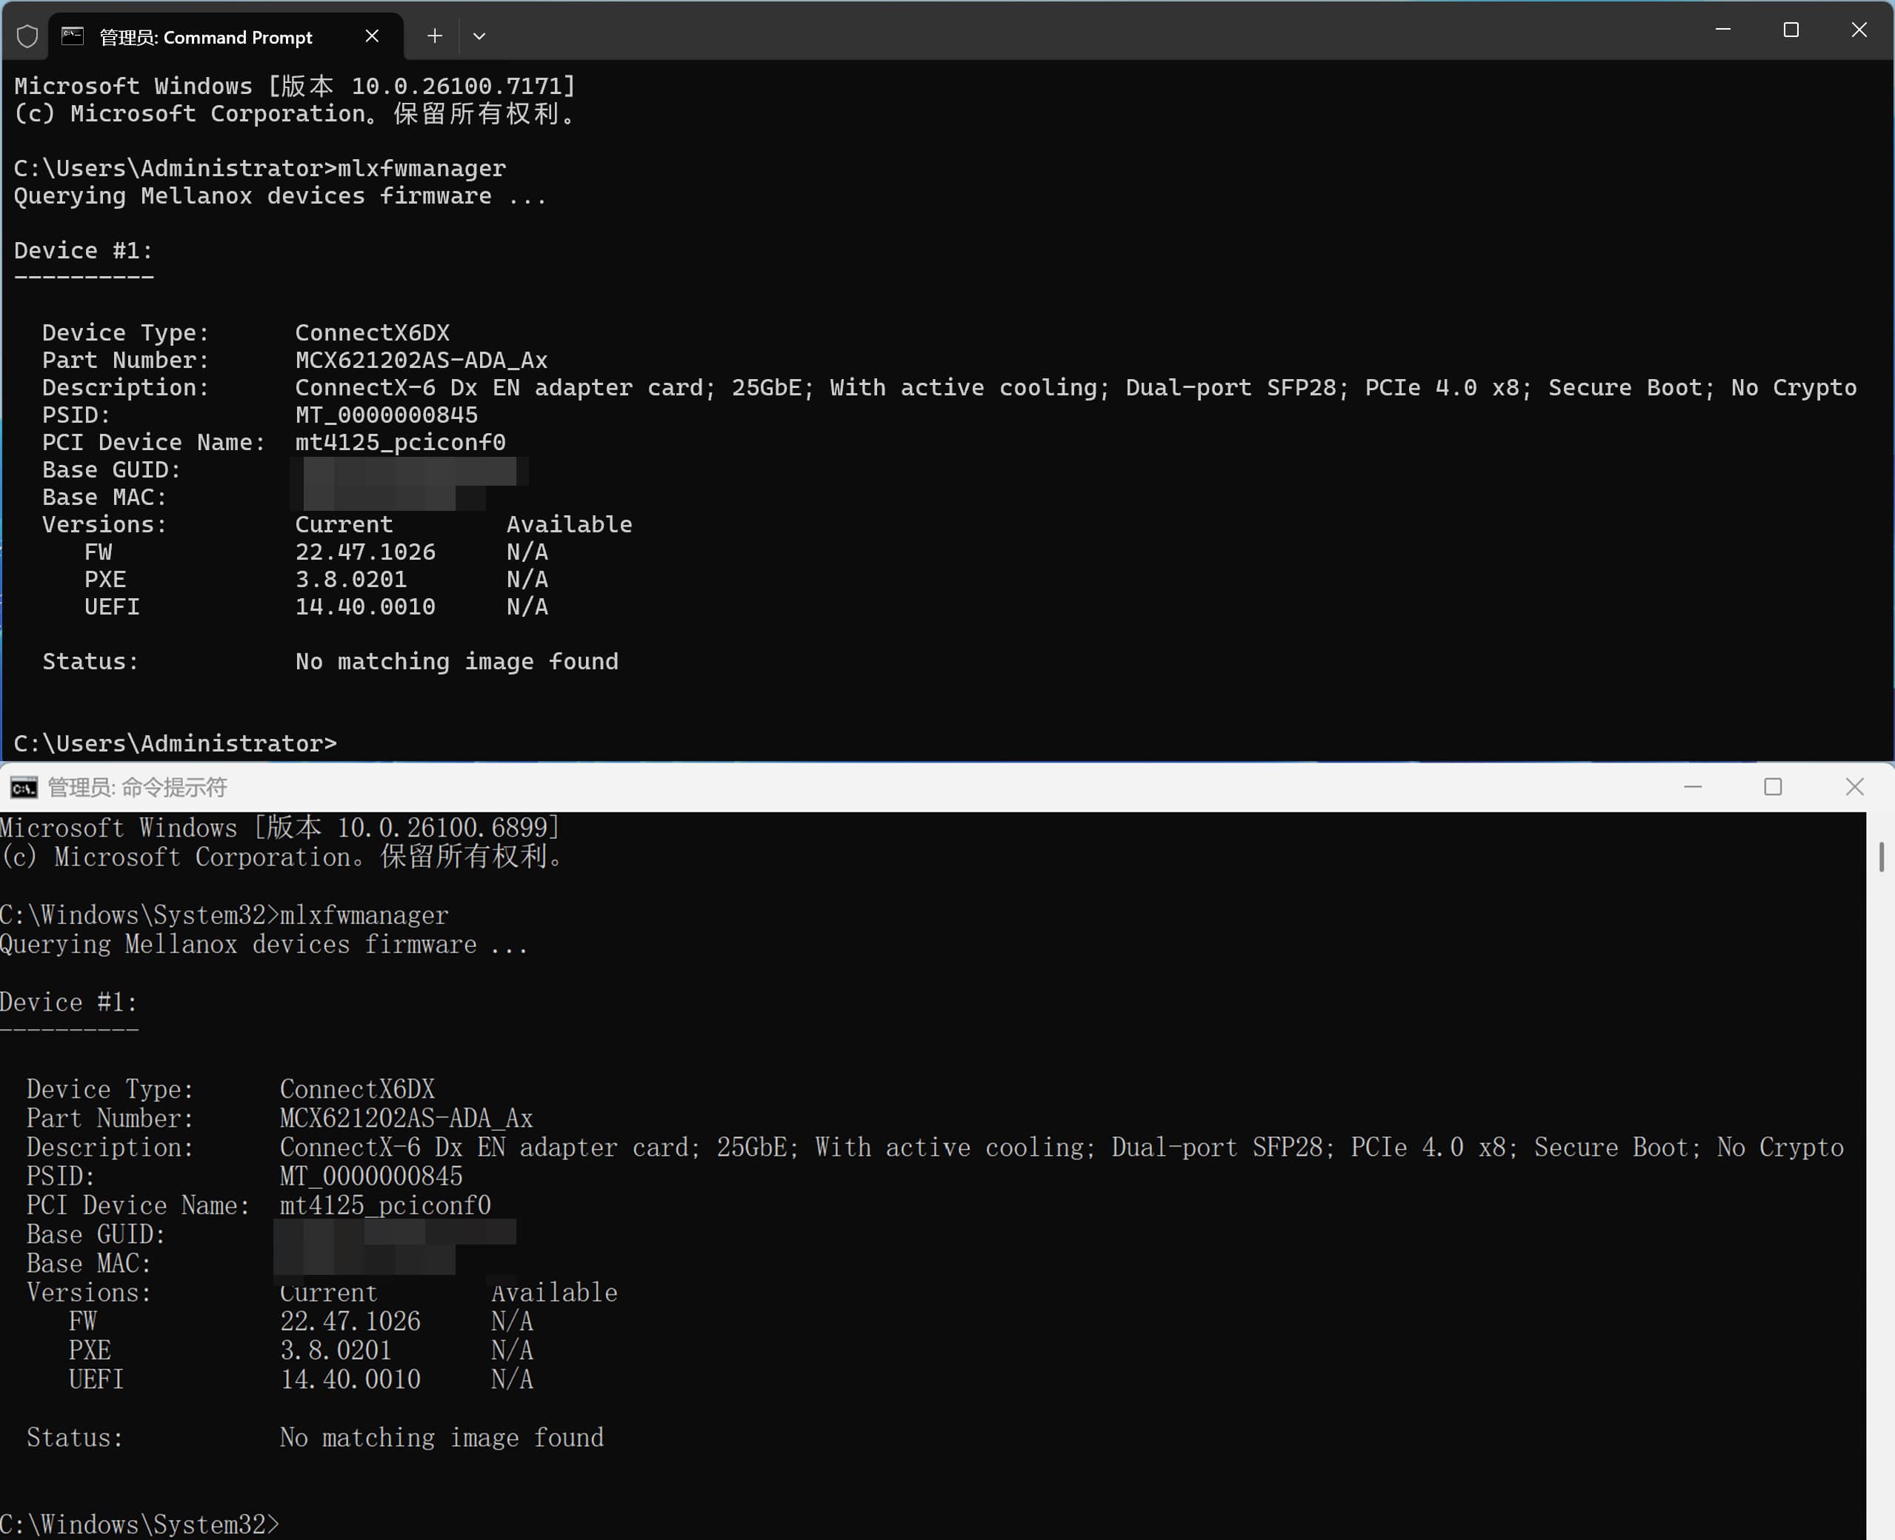1895x1540 pixels.
Task: Click MT_0000000845 PSID value in lower console
Action: click(x=371, y=1176)
